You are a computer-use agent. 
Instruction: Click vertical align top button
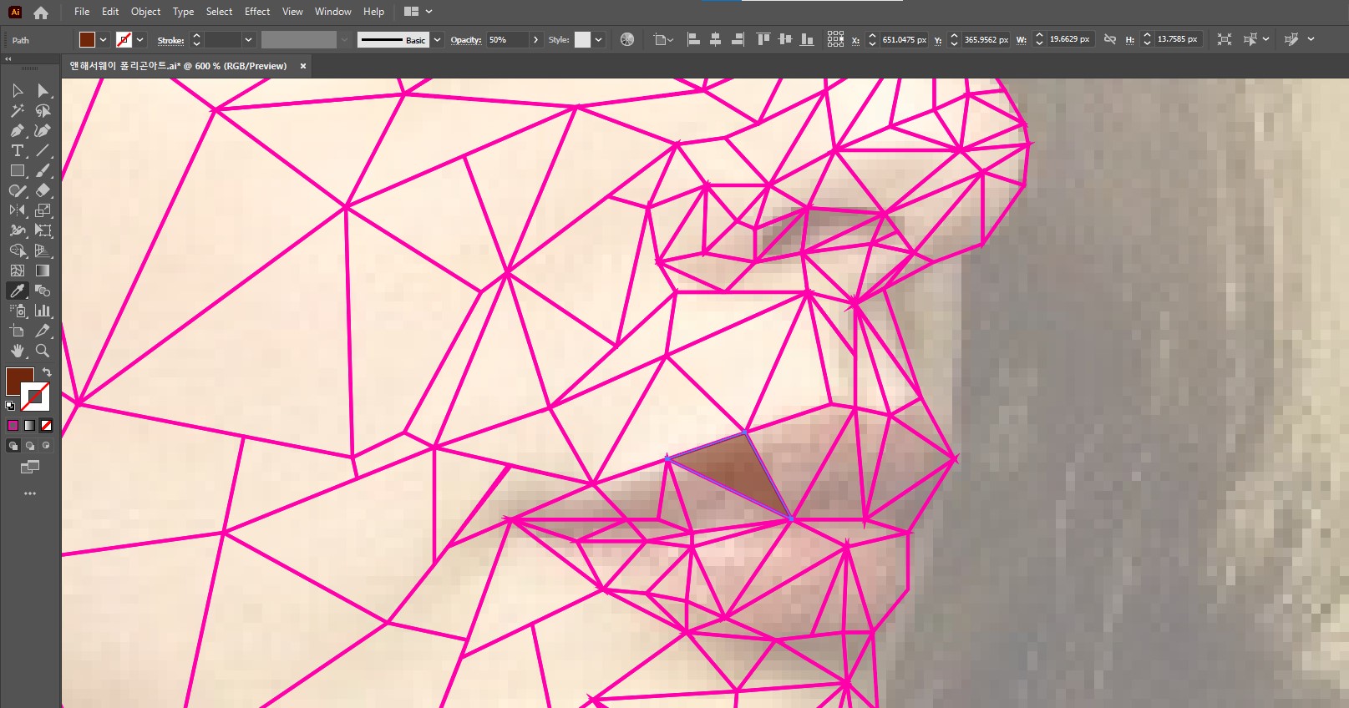point(763,39)
